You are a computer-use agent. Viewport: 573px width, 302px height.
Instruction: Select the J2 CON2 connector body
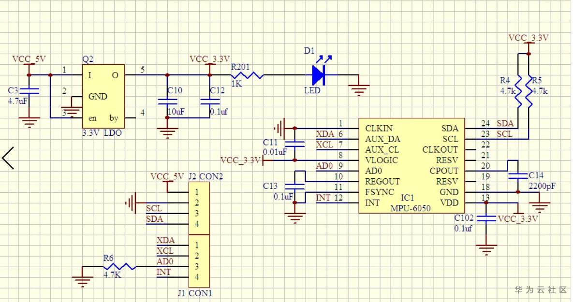coord(199,208)
